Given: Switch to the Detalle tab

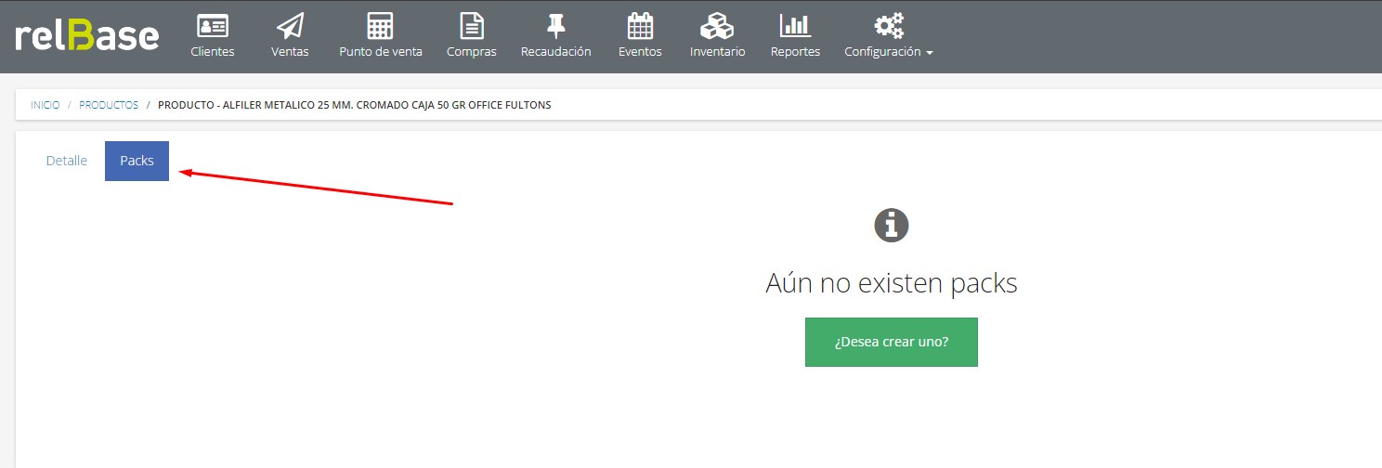Looking at the screenshot, I should 67,161.
